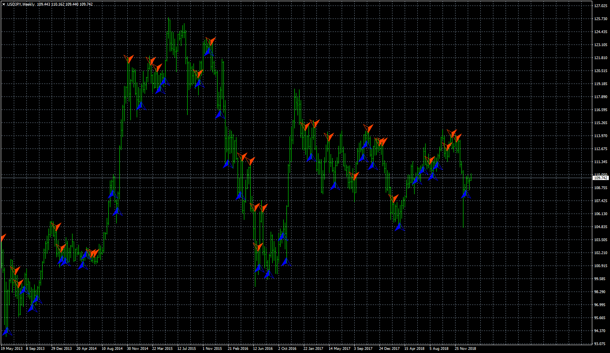Click the 94.370 price axis label
This screenshot has height=353, width=610.
(599, 331)
